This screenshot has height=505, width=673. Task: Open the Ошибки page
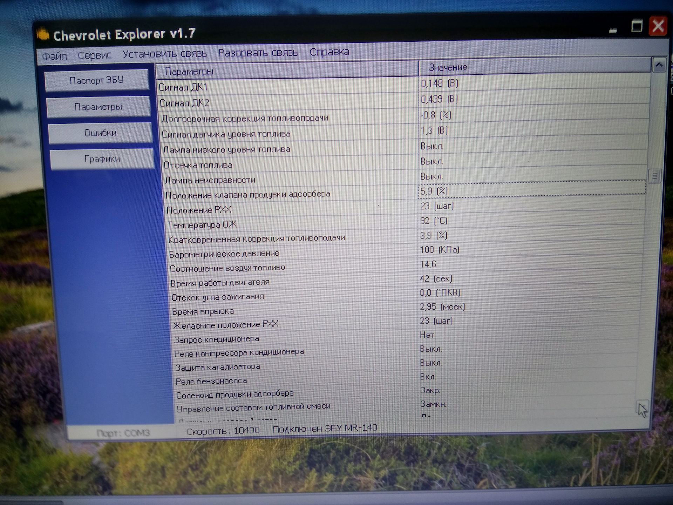point(100,133)
